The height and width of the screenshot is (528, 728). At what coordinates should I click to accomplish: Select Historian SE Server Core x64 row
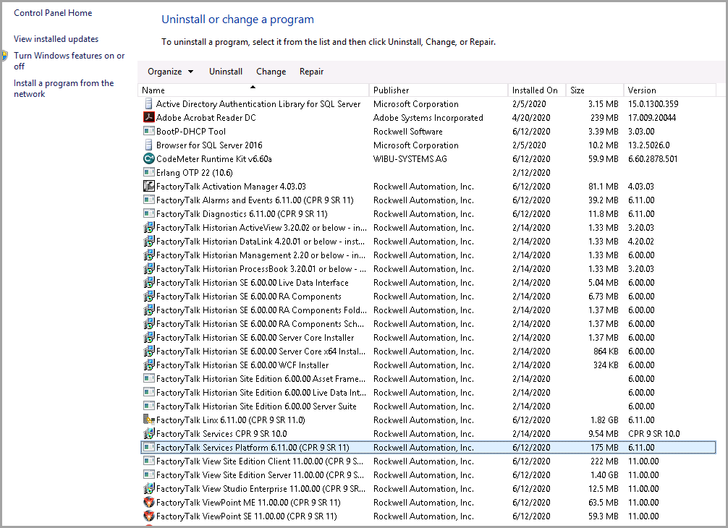pyautogui.click(x=428, y=352)
